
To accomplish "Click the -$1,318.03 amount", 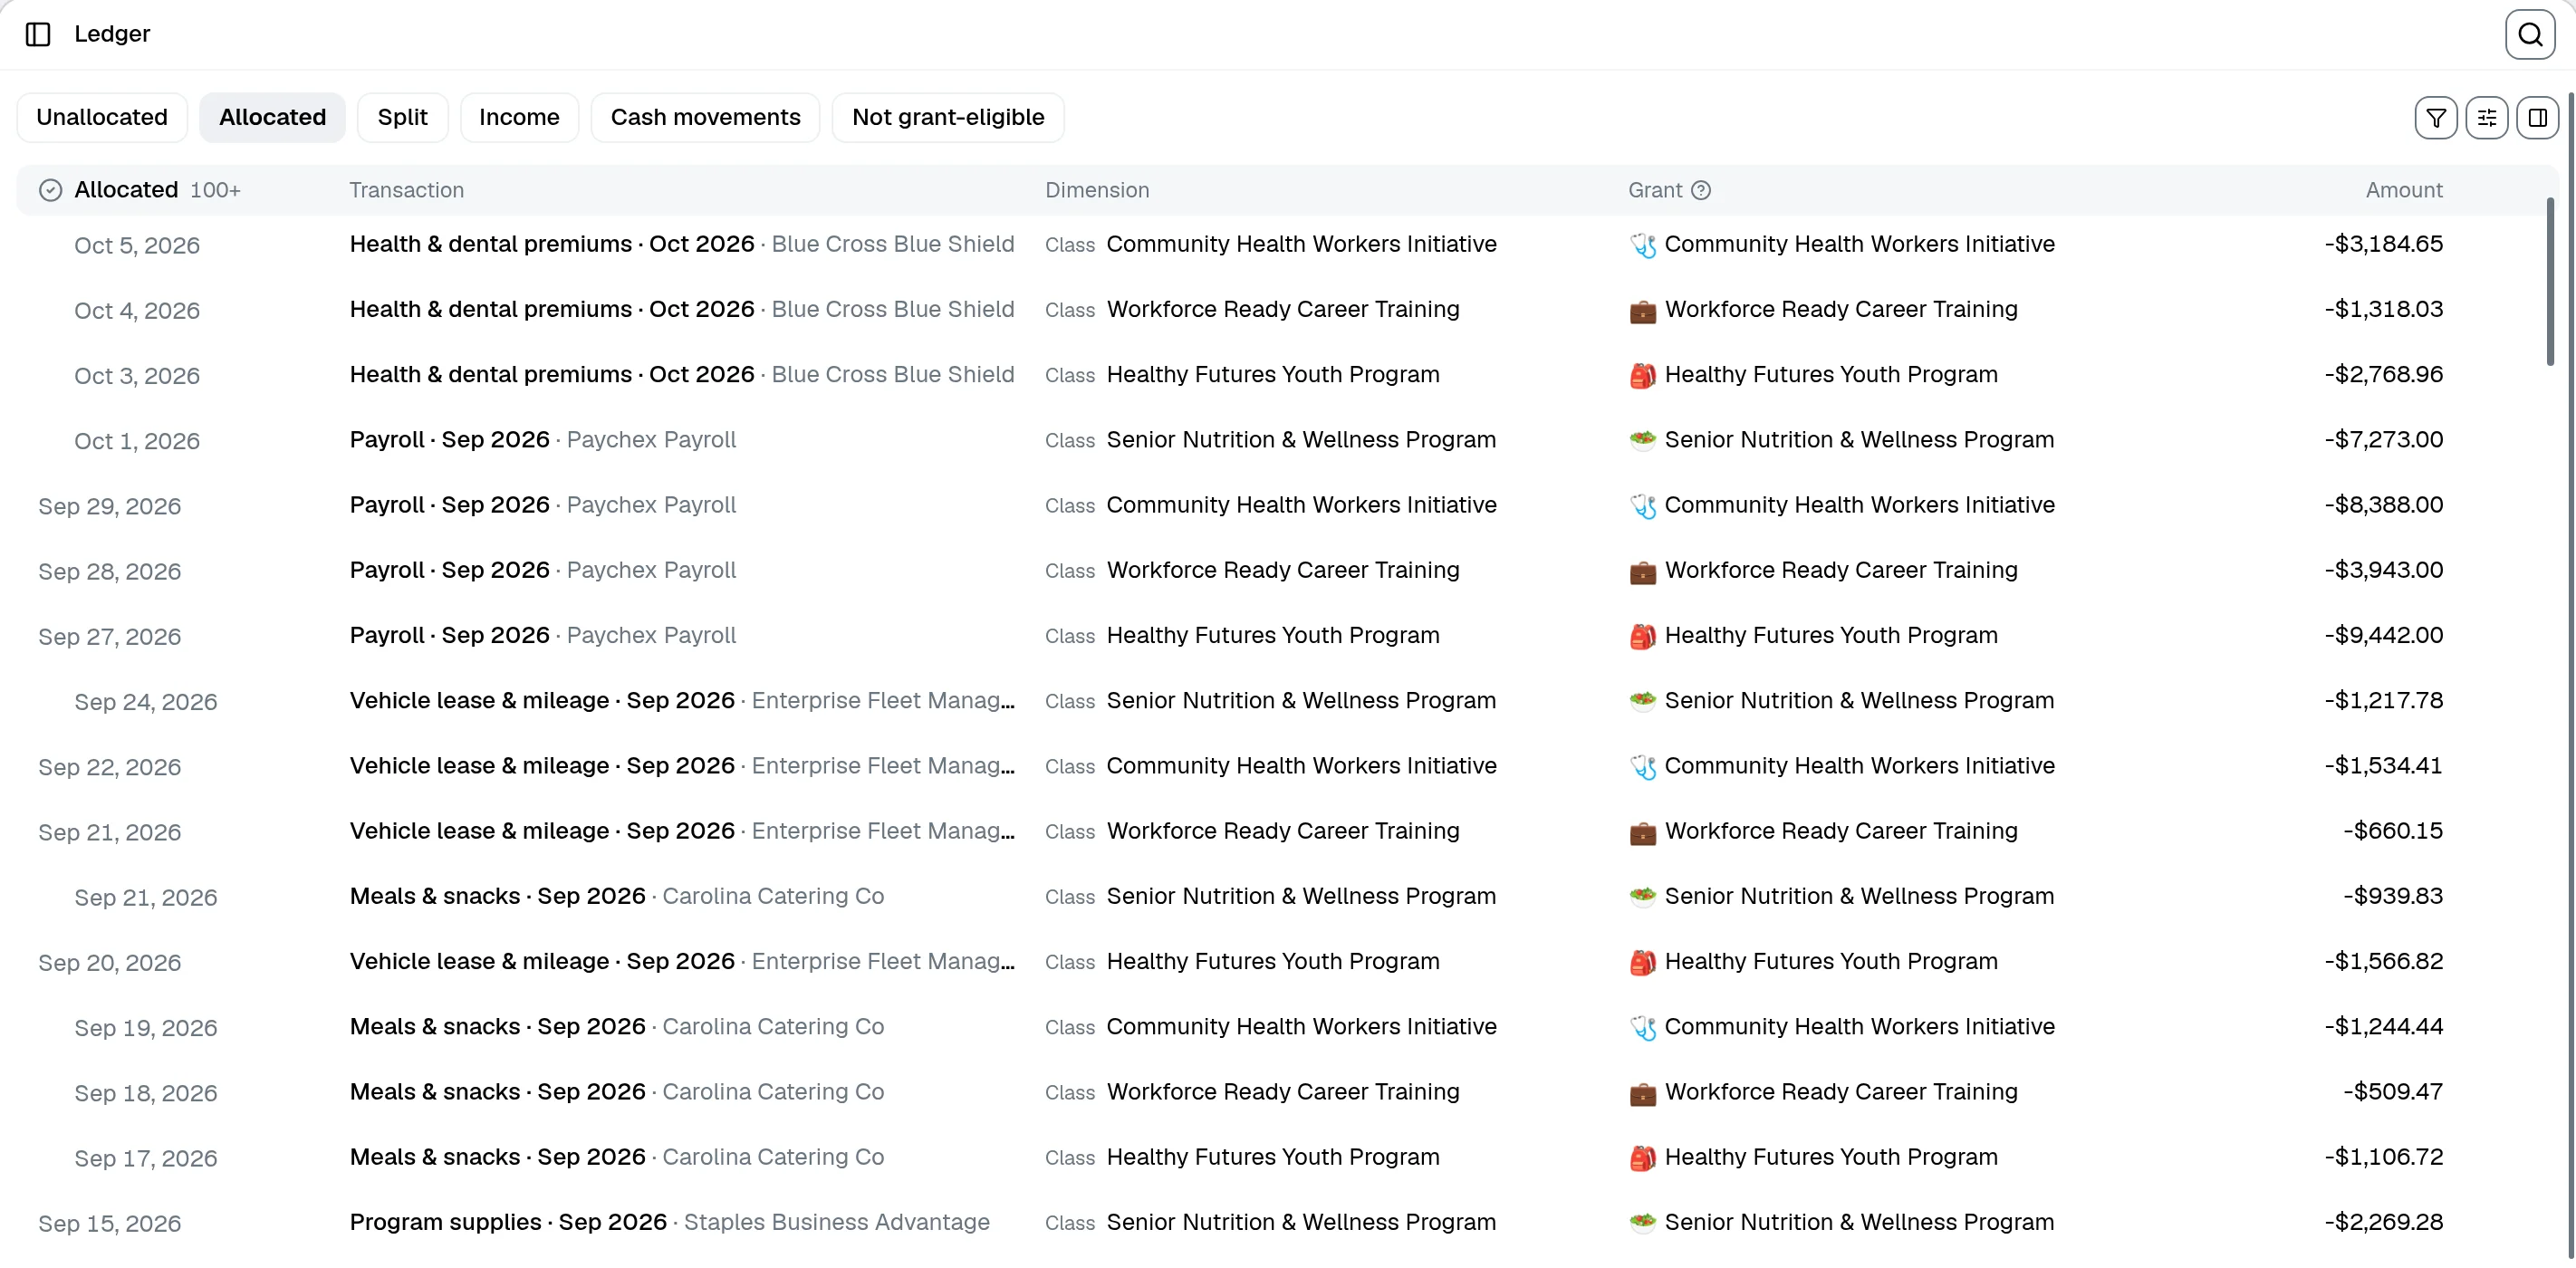I will [2383, 309].
